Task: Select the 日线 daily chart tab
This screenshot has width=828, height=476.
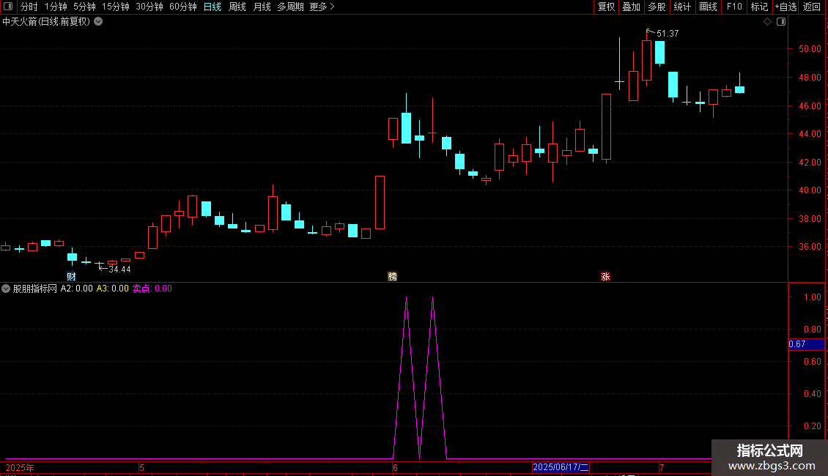Action: (x=212, y=7)
